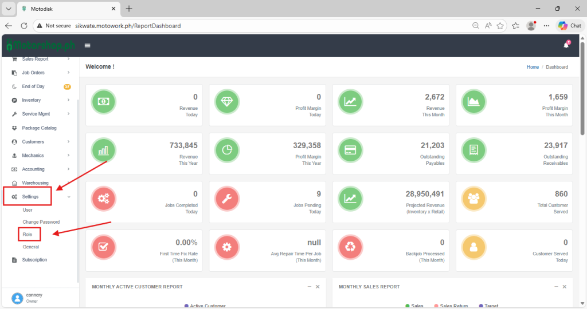Click the Home breadcrumb link
This screenshot has width=587, height=309.
pyautogui.click(x=533, y=67)
